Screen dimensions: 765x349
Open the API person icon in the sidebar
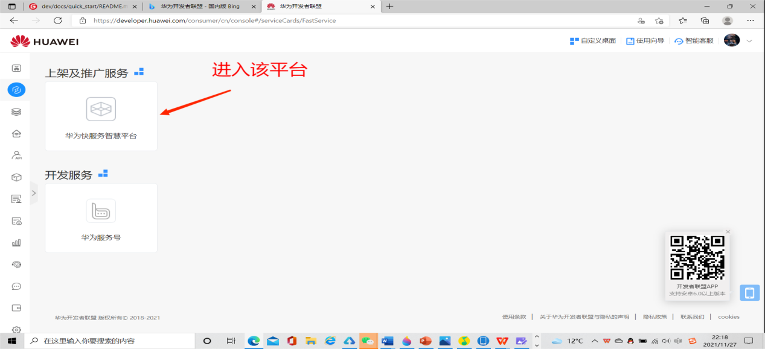click(x=17, y=156)
